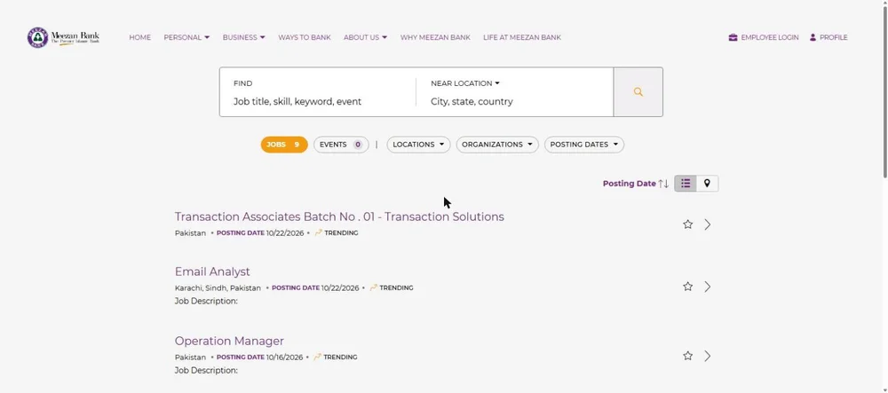Open Transaction Associates job via chevron arrow
The width and height of the screenshot is (888, 393).
708,224
